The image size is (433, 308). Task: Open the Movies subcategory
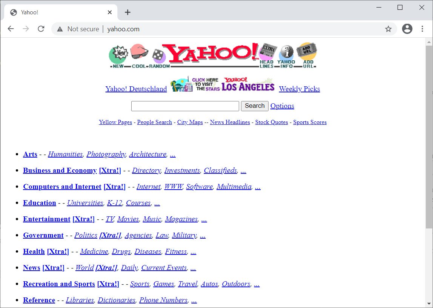click(128, 219)
